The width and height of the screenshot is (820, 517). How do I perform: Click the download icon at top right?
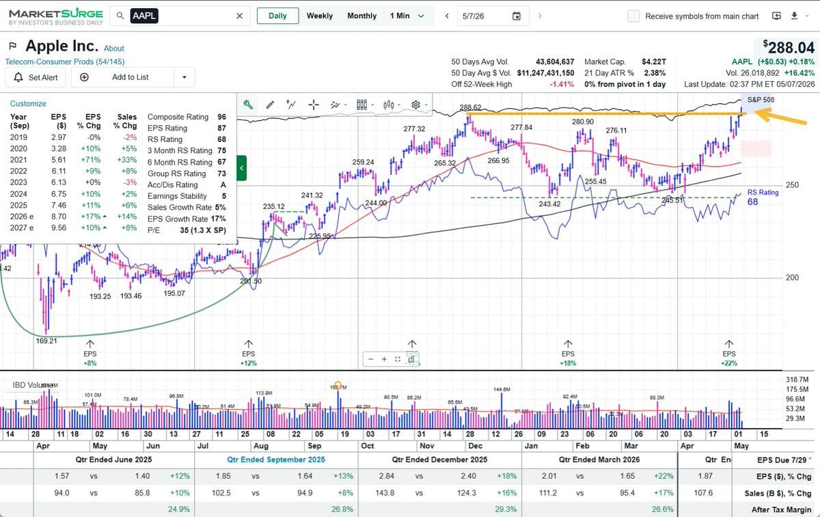tap(794, 16)
